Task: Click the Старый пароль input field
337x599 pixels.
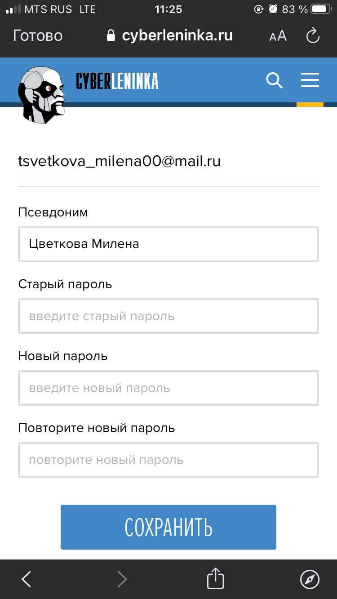Action: click(168, 316)
